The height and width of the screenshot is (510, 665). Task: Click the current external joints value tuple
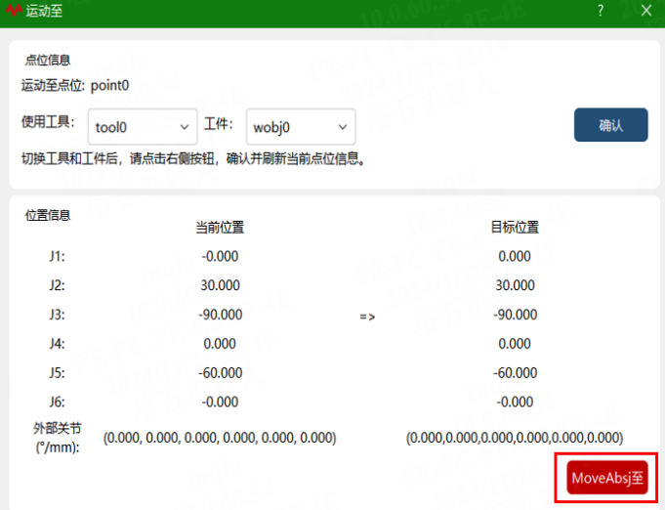point(220,438)
